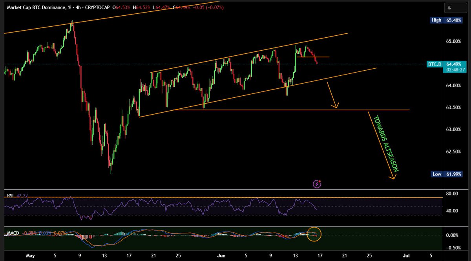Click the MACD histogram value -0.05%
This screenshot has height=261, width=471.
29,234
